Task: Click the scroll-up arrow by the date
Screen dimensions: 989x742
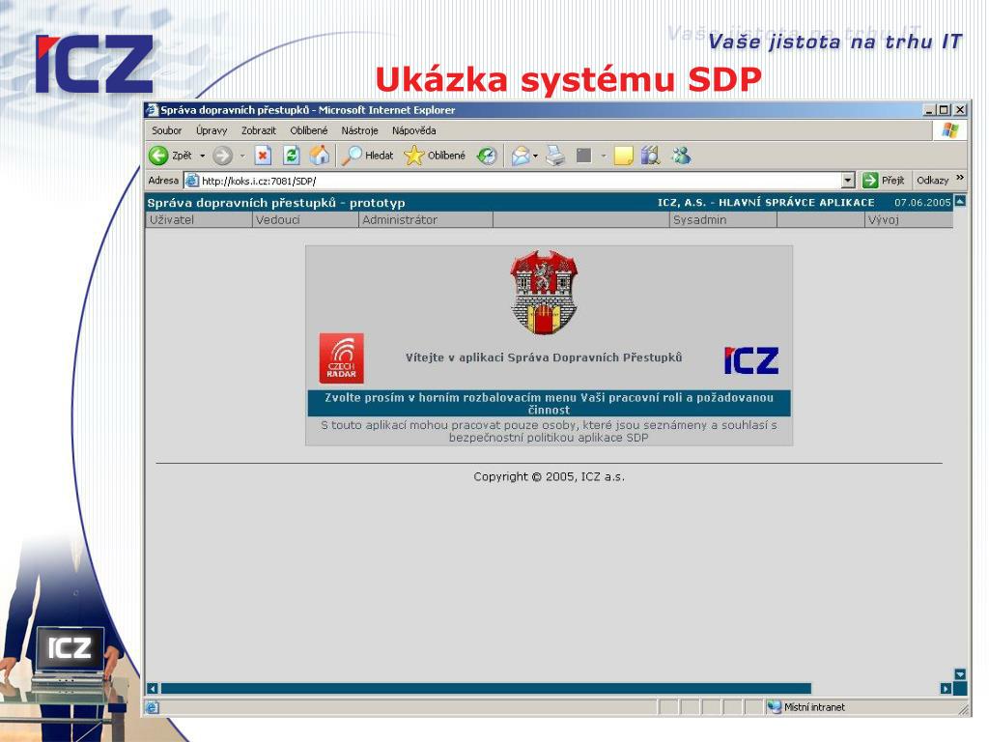Action: point(960,201)
